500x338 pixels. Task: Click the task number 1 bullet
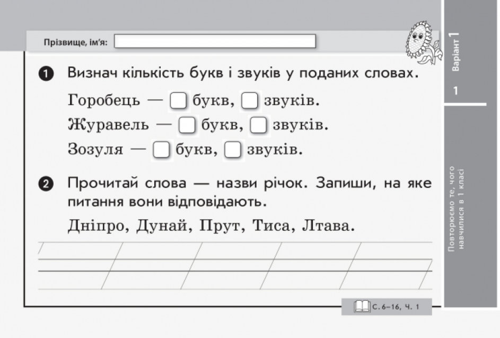pos(46,74)
